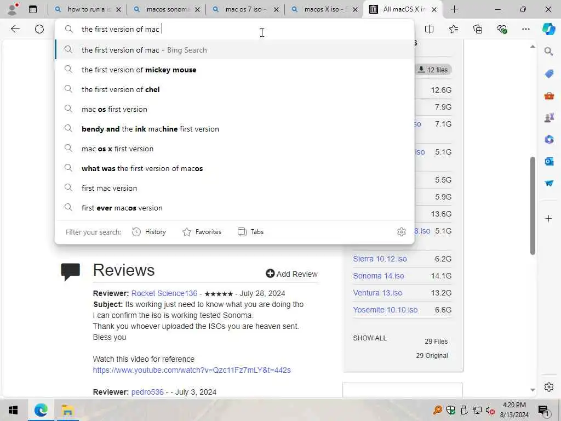Screen dimensions: 561x421
Task: Open reviewer pedro536 profile link
Action: (x=147, y=392)
